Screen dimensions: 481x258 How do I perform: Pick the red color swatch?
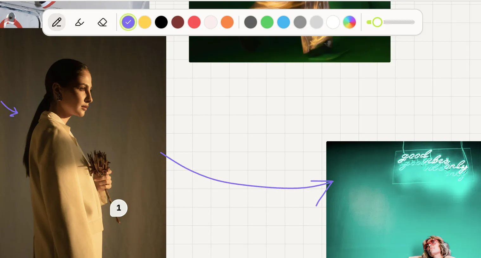coord(194,22)
